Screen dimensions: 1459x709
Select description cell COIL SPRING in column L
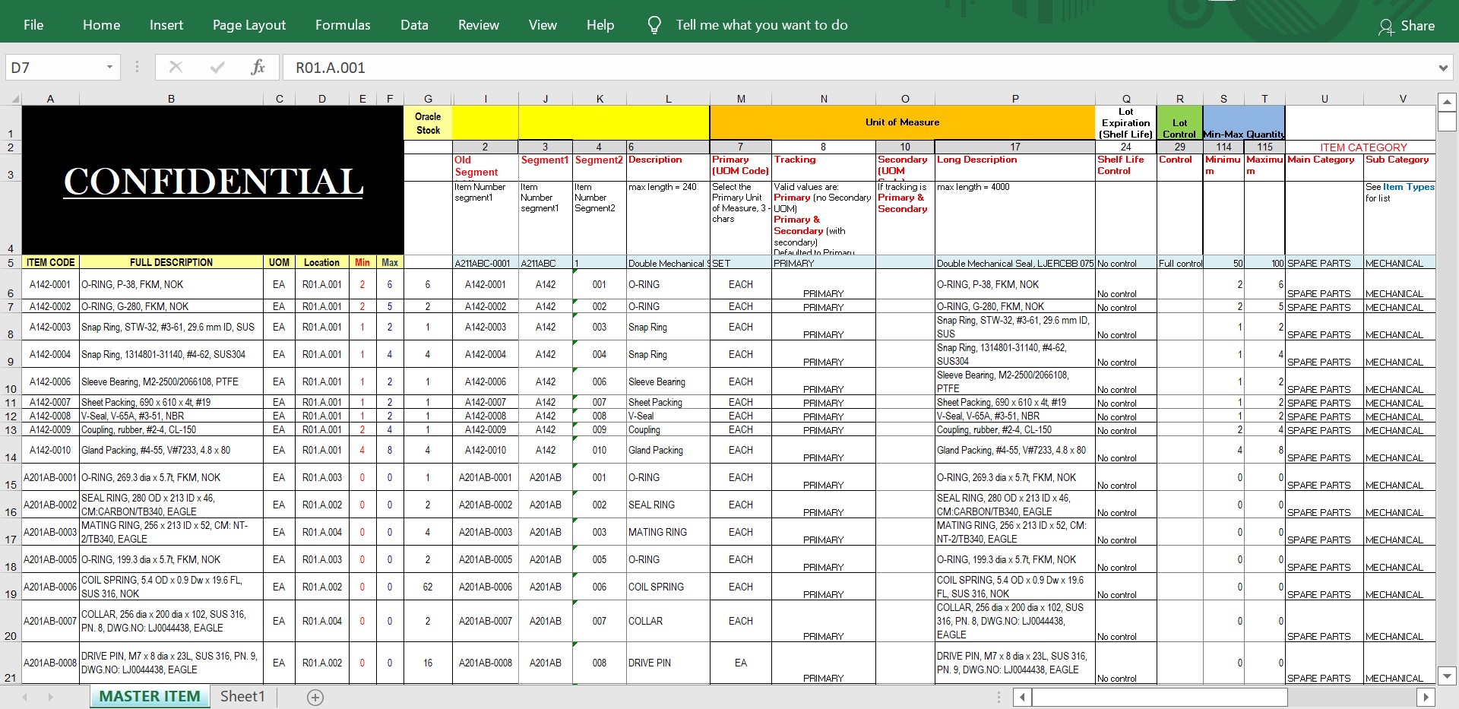coord(668,587)
